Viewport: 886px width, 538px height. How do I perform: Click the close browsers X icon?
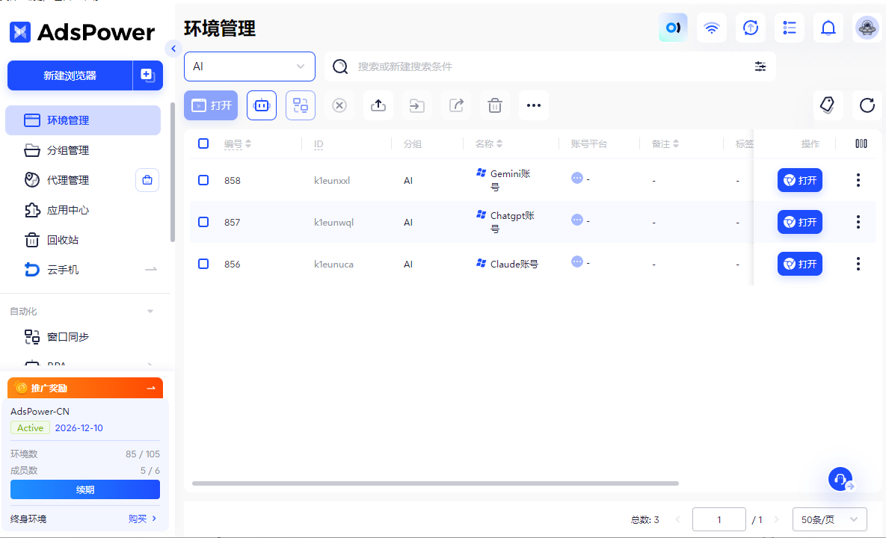click(x=339, y=105)
